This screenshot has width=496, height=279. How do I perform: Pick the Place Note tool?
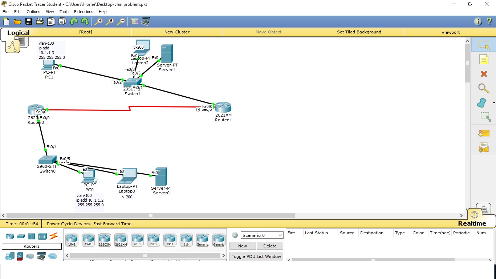click(x=484, y=59)
